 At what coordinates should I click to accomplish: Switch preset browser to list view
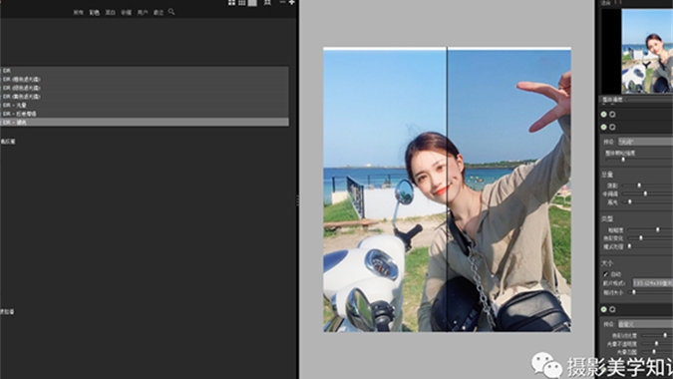(x=252, y=3)
